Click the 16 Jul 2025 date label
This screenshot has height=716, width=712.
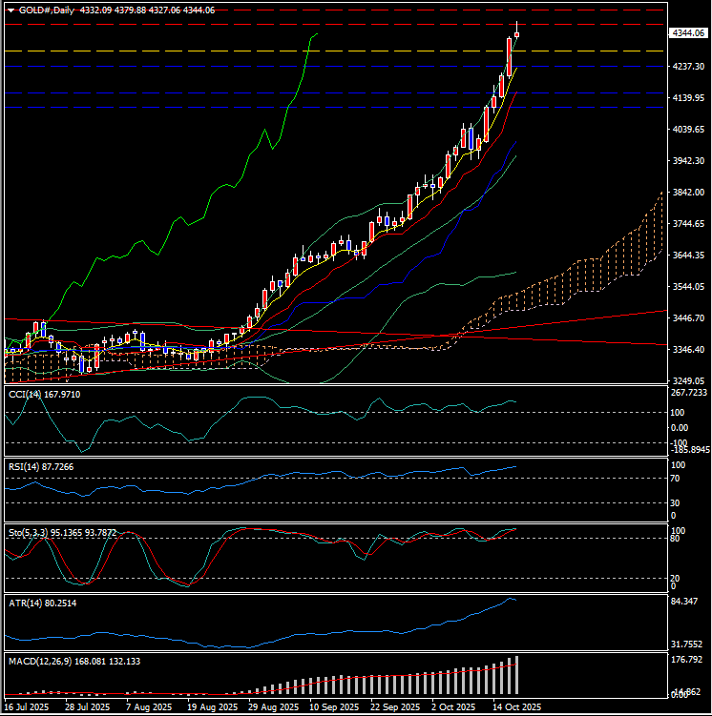(x=28, y=707)
